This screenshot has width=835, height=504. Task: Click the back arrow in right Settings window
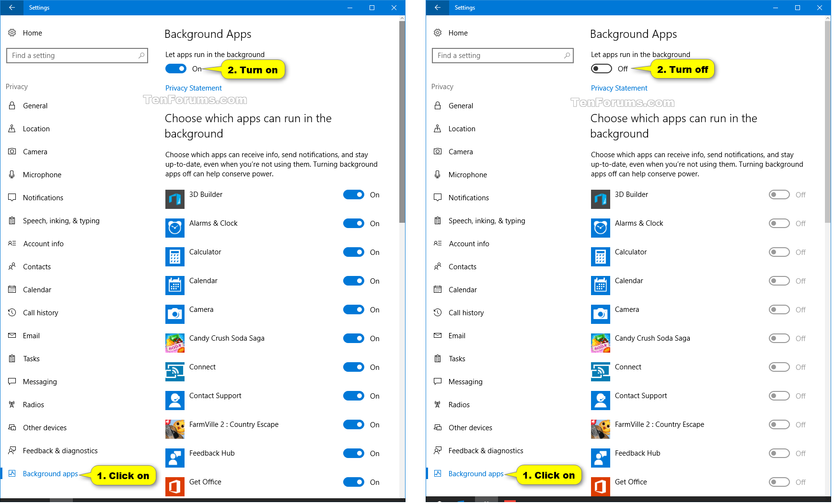point(438,8)
